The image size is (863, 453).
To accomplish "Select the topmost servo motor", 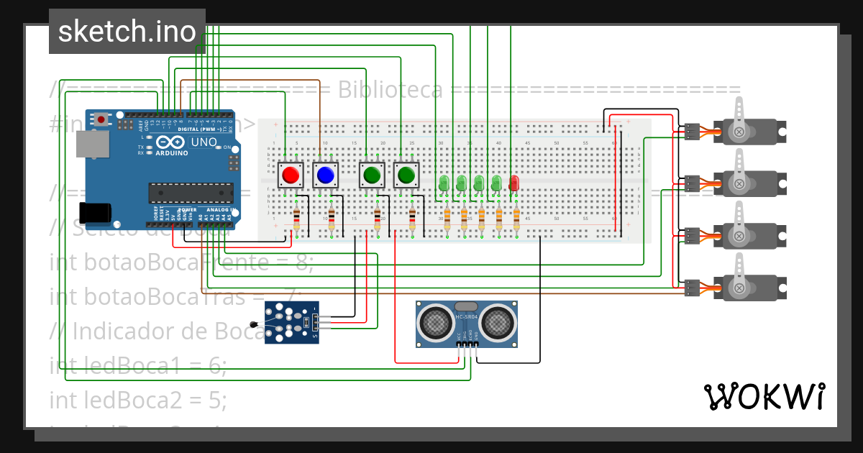I will point(748,131).
